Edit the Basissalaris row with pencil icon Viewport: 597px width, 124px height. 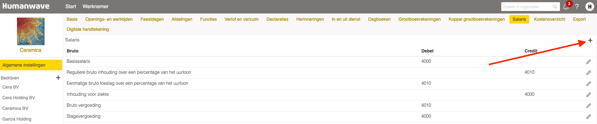589,62
